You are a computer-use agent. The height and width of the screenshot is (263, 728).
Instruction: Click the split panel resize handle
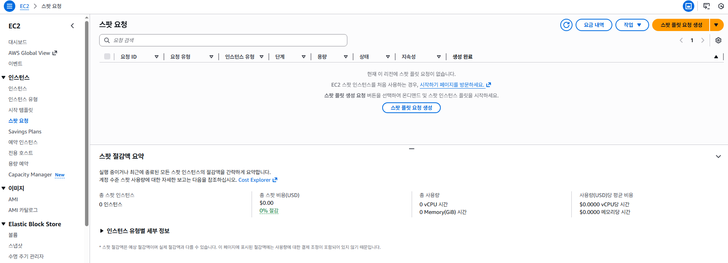412,148
